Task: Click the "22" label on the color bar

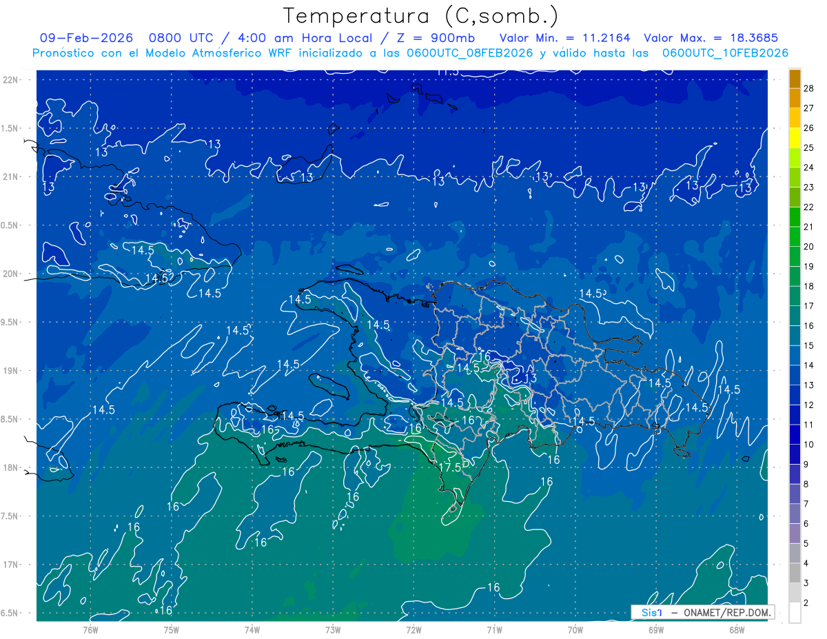Action: 809,207
